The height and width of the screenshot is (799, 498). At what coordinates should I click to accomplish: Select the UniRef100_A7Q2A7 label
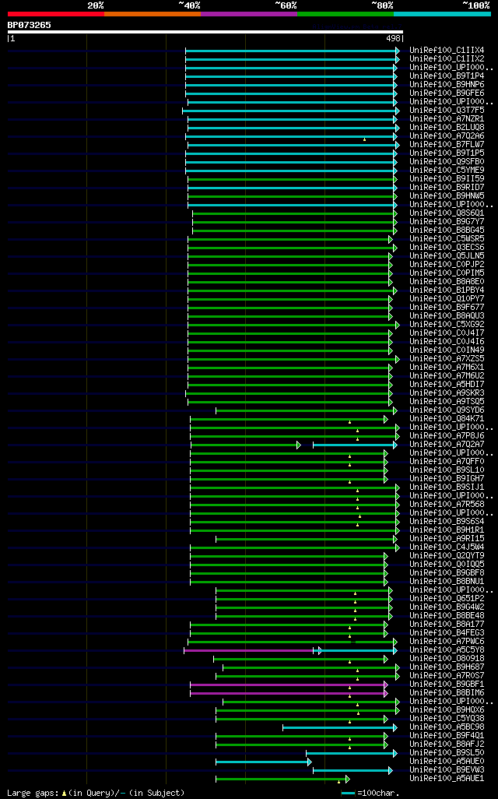pos(447,445)
